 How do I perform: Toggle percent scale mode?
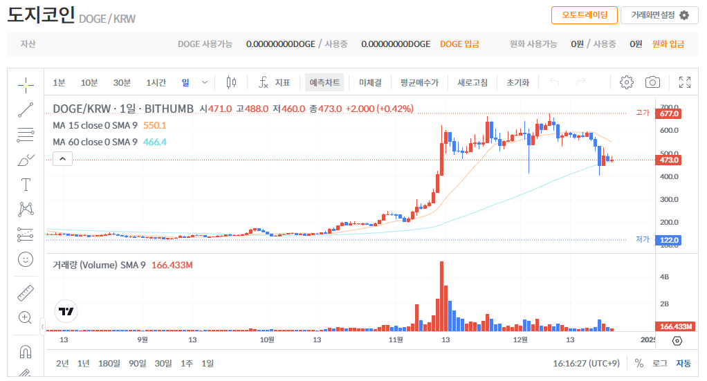(639, 364)
